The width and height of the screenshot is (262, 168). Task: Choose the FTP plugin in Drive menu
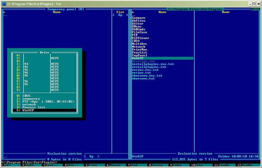(45, 102)
